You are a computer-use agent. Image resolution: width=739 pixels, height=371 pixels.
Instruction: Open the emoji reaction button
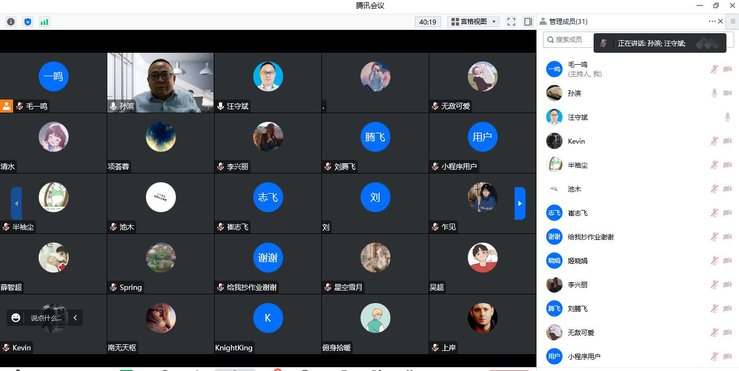tap(16, 318)
